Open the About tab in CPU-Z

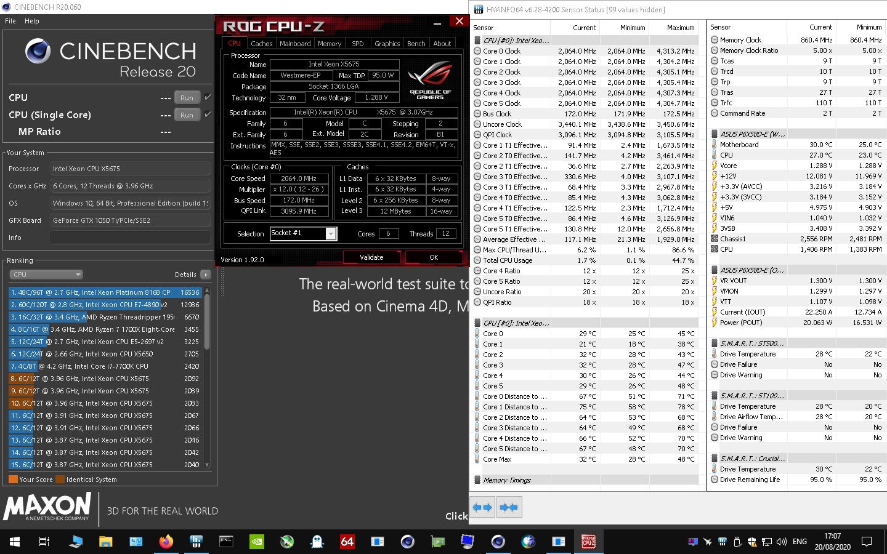442,44
